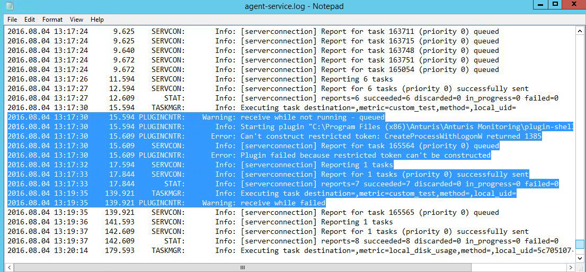Click the 'reports=8 succeeded=8' STAT line

coord(283,241)
